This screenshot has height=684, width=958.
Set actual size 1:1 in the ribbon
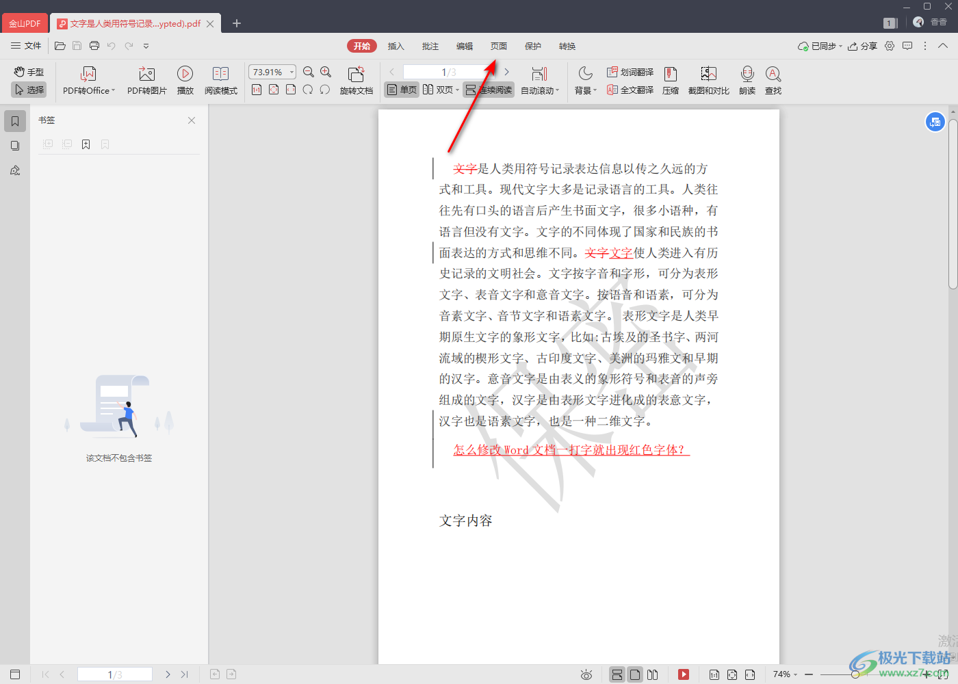(257, 90)
